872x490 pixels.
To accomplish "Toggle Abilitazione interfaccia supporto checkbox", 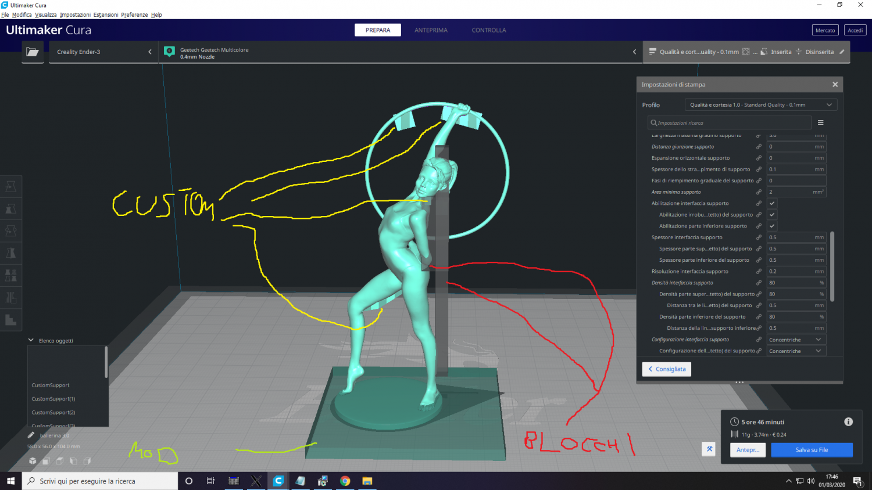I will [x=772, y=203].
